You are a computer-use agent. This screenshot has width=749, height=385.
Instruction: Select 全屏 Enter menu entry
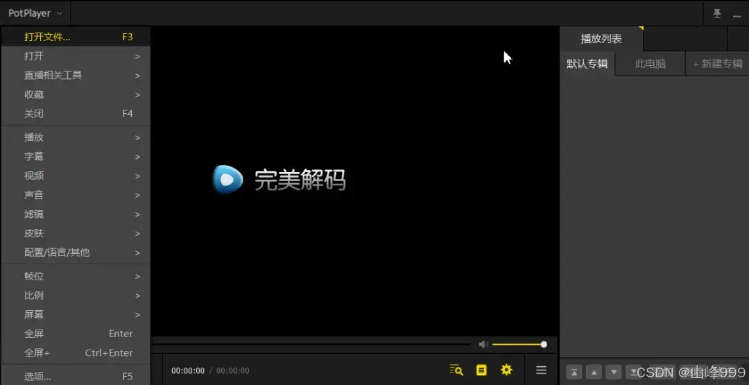(x=76, y=334)
